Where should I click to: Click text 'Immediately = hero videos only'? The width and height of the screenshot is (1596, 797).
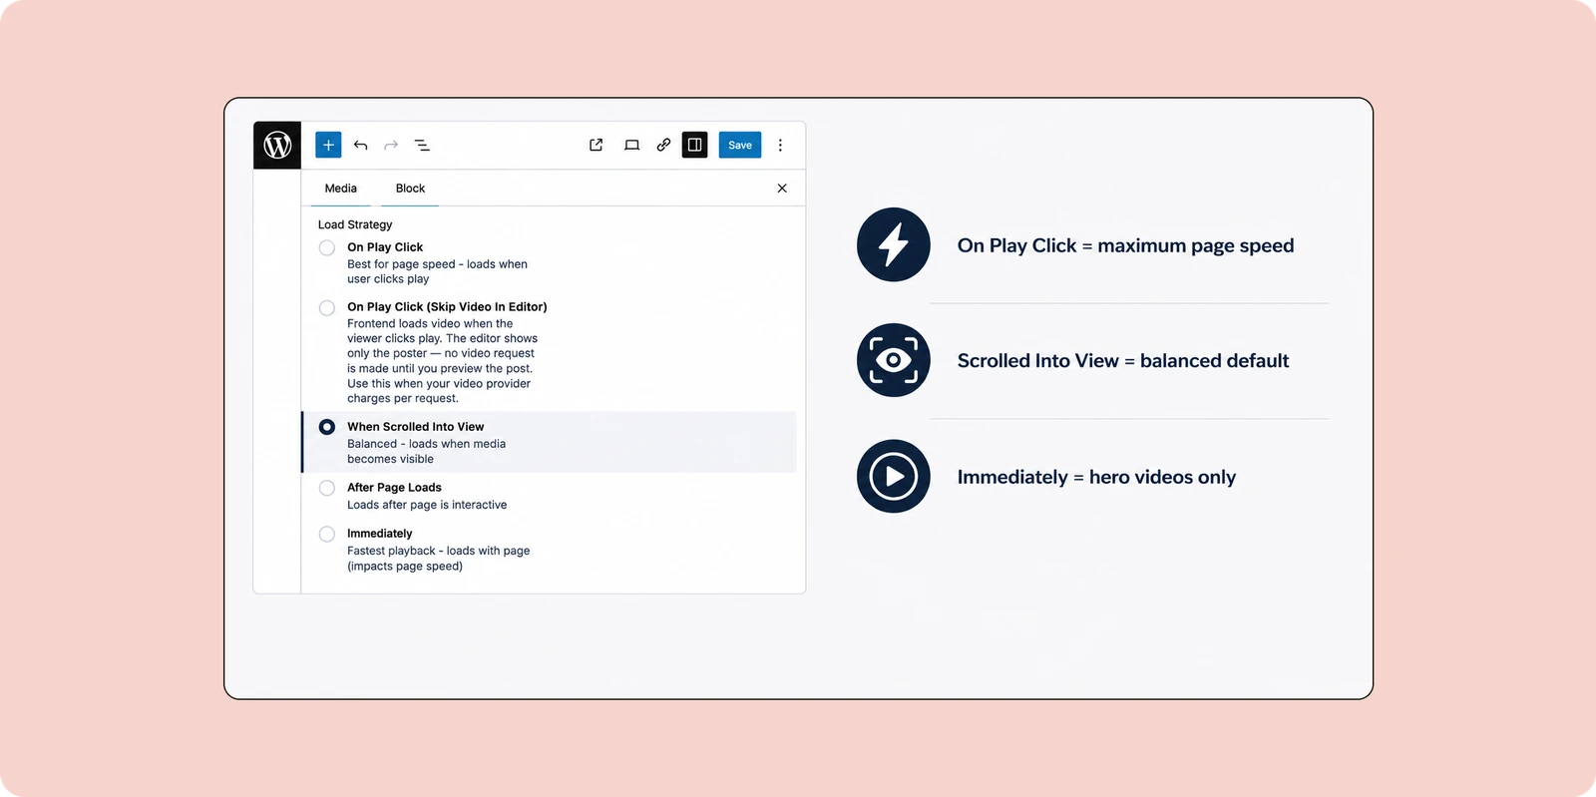click(1096, 477)
